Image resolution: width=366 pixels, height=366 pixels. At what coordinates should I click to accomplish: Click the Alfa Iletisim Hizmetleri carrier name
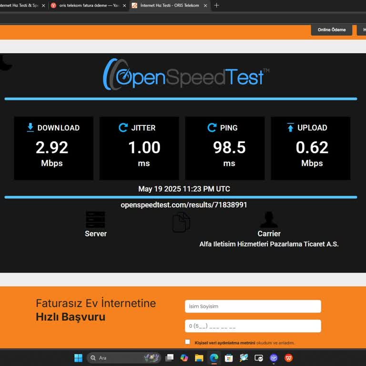point(269,244)
